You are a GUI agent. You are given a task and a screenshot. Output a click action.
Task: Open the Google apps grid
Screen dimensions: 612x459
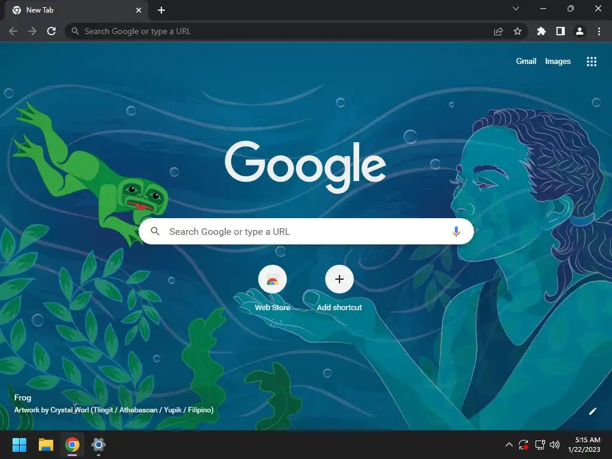point(592,62)
